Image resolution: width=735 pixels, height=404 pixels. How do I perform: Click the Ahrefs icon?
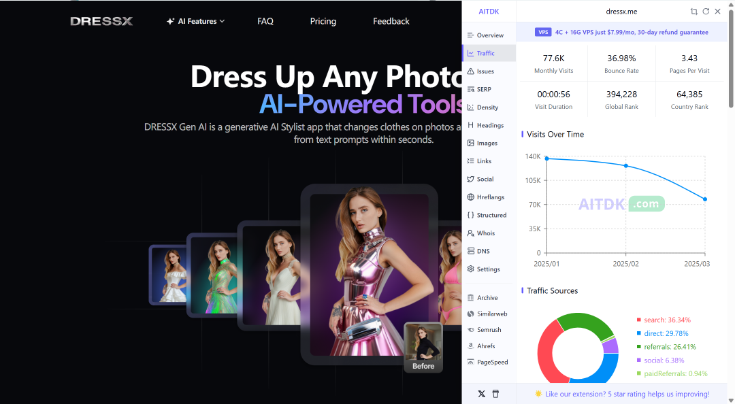471,346
